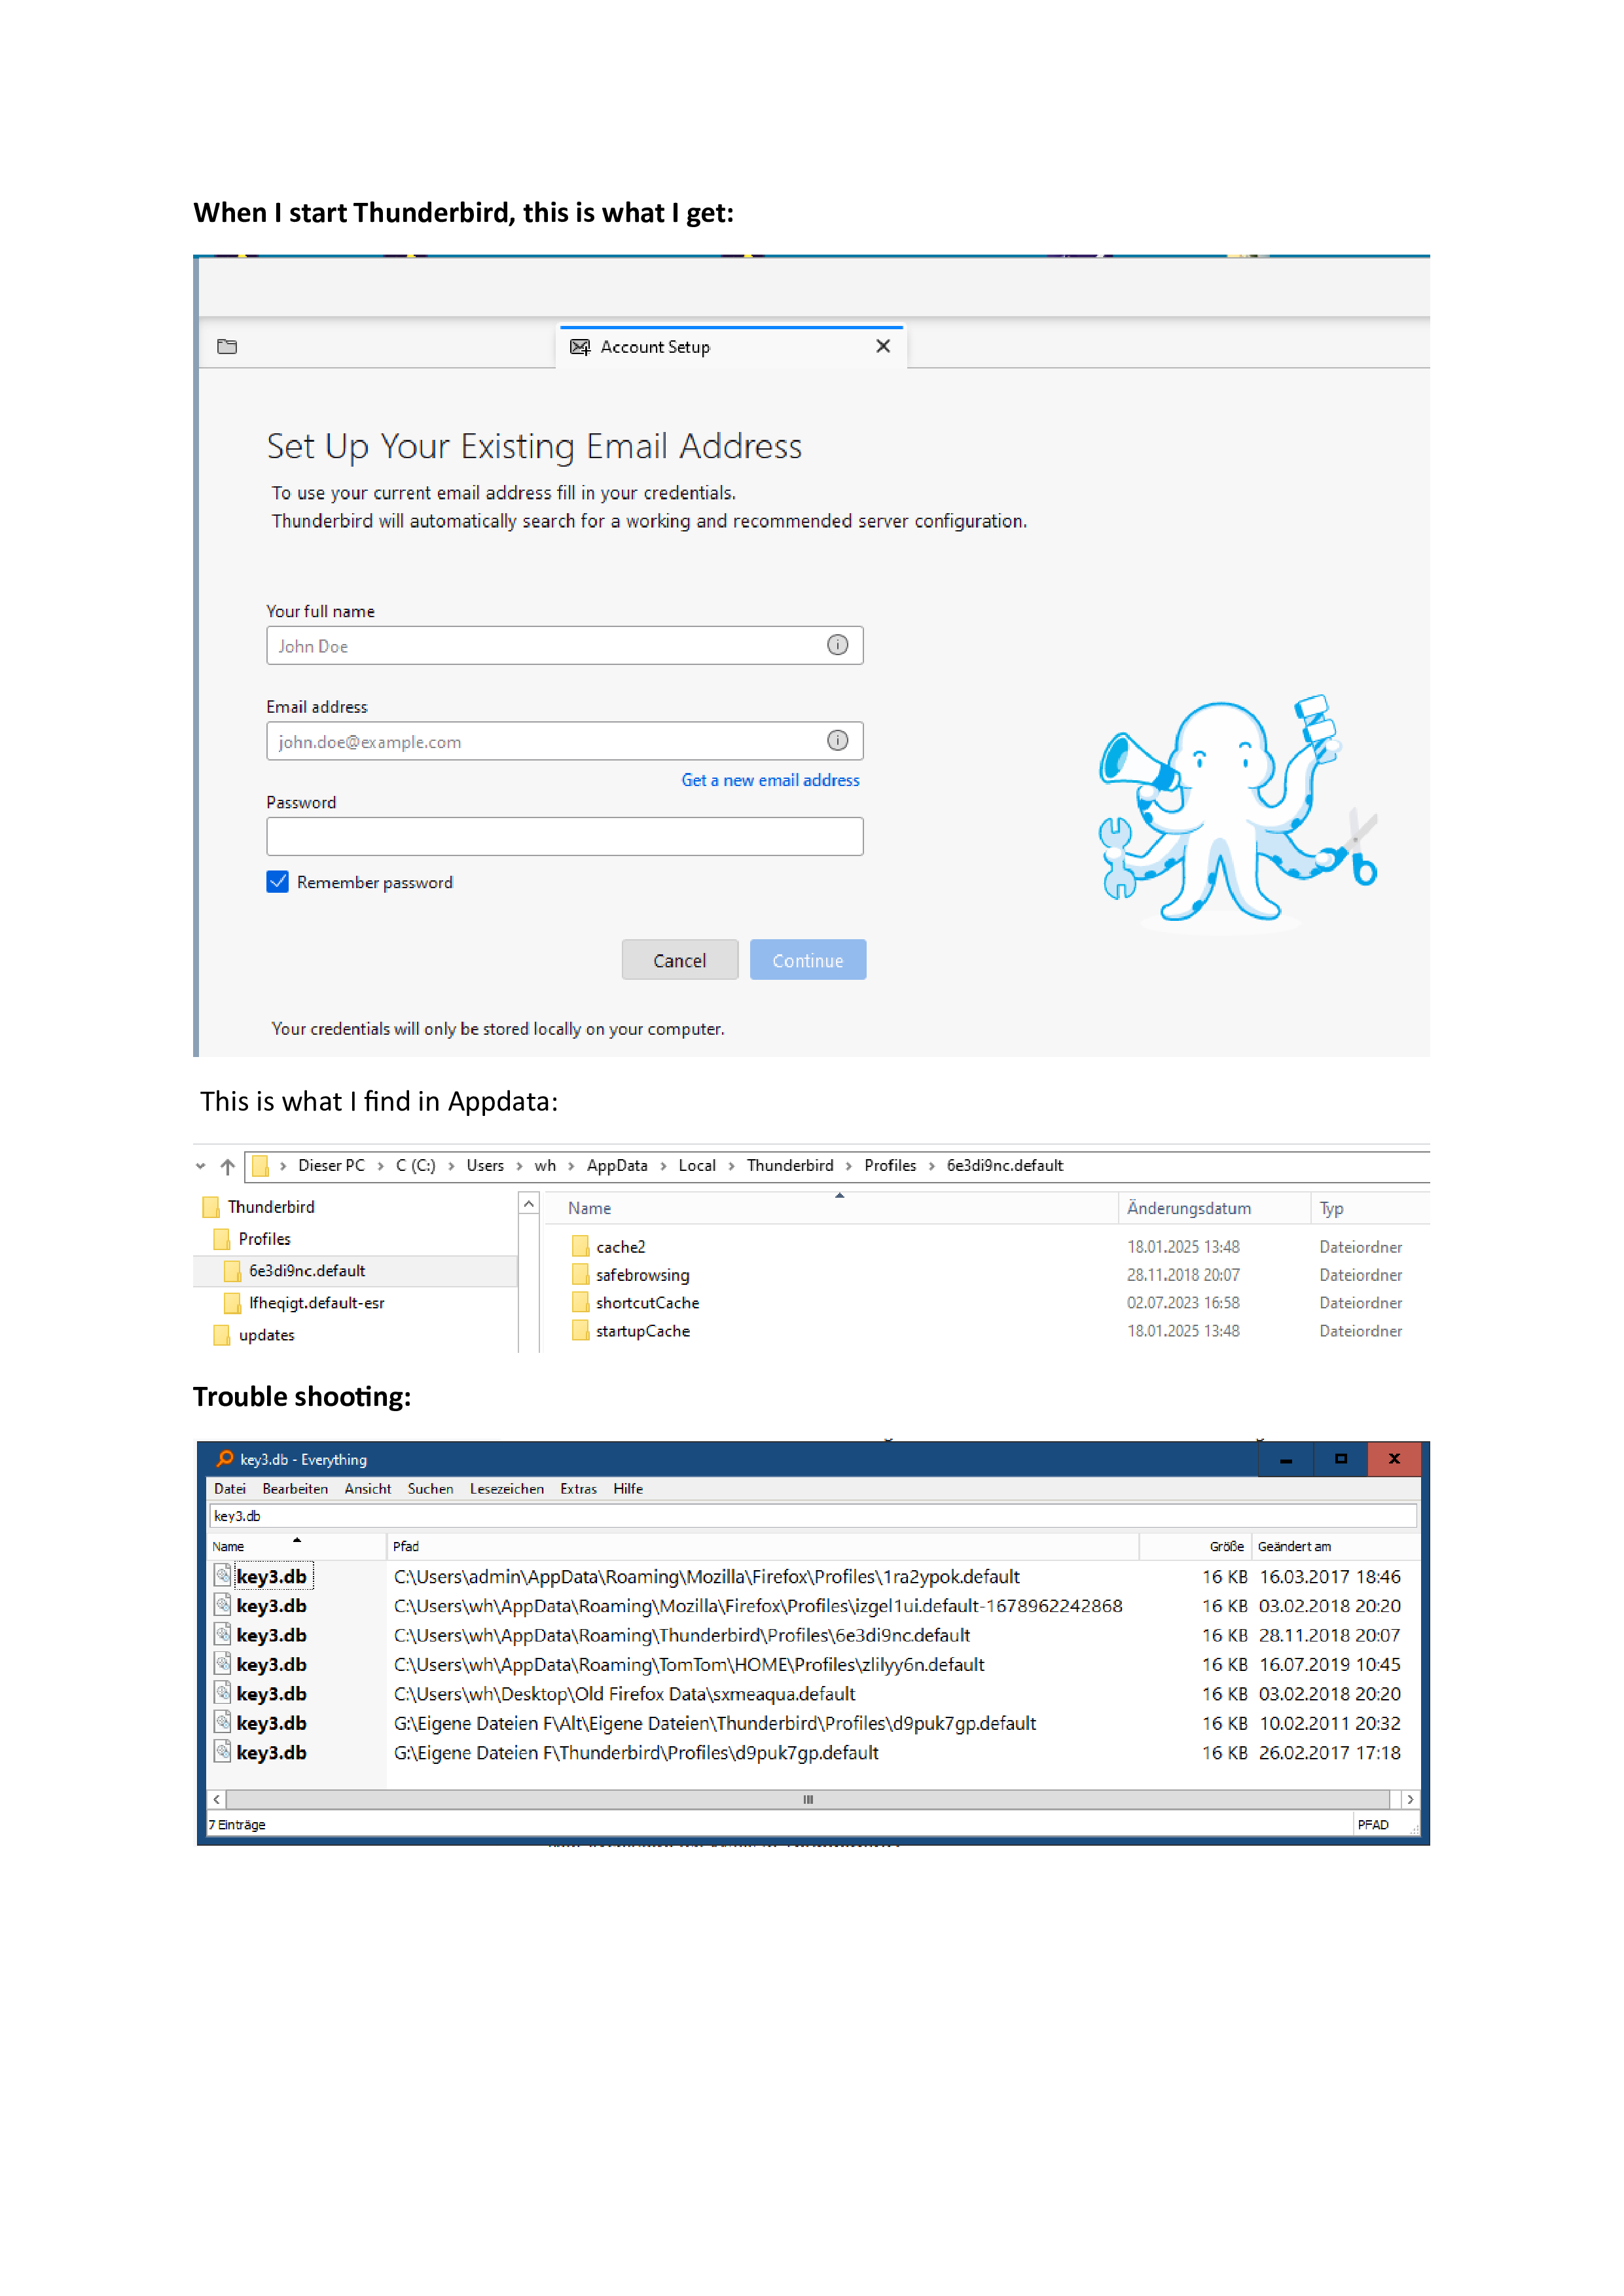
Task: Click the Everything magnifier title icon
Action: (225, 1459)
